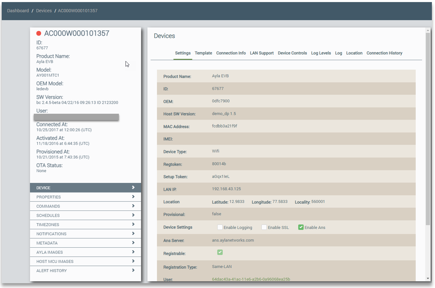Viewport: 435px width, 288px height.
Task: Switch to the Settings tab
Action: coord(183,53)
